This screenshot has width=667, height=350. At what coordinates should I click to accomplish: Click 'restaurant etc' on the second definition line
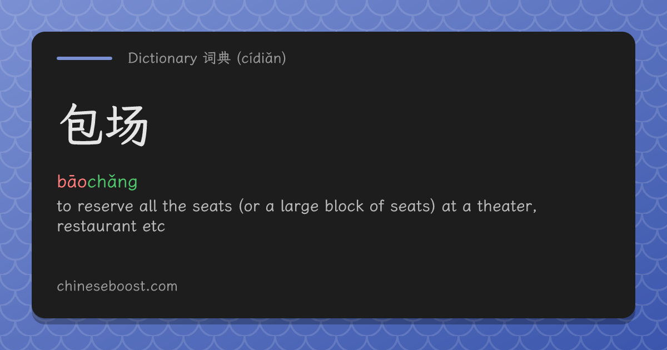click(111, 227)
